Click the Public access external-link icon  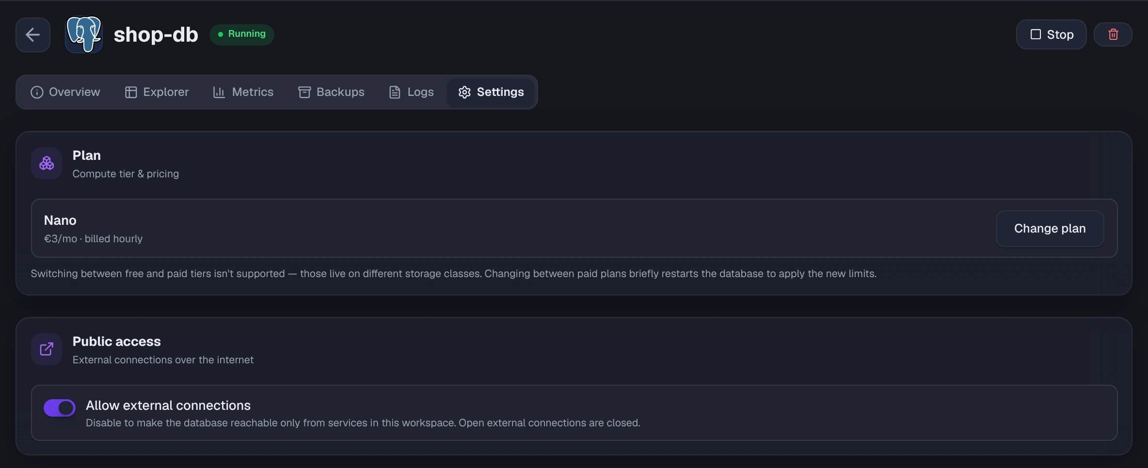point(47,349)
